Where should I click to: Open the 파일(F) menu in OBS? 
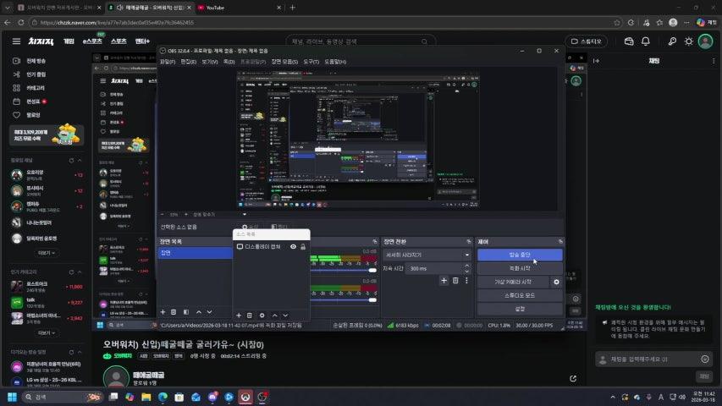(x=168, y=62)
